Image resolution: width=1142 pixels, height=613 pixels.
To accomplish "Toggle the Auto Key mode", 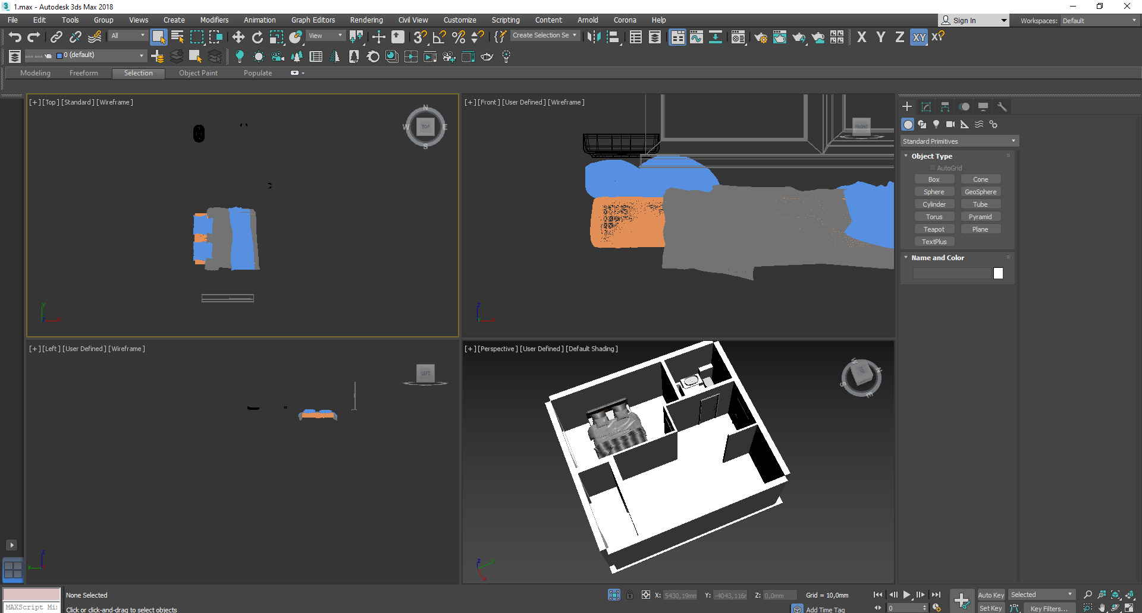I will click(990, 595).
